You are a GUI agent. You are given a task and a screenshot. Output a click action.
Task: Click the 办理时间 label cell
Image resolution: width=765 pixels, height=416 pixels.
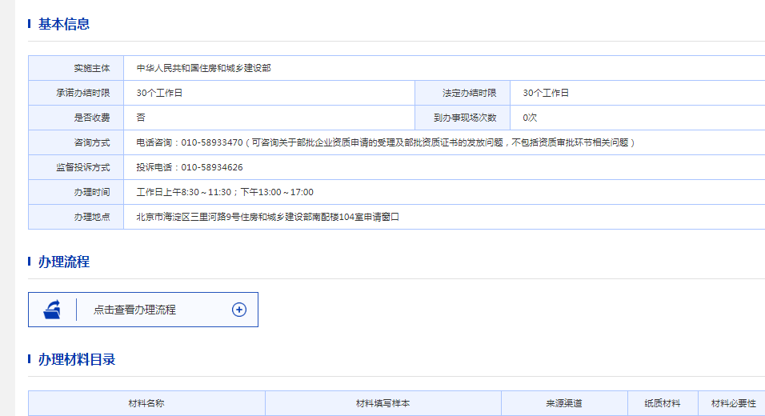click(76, 192)
